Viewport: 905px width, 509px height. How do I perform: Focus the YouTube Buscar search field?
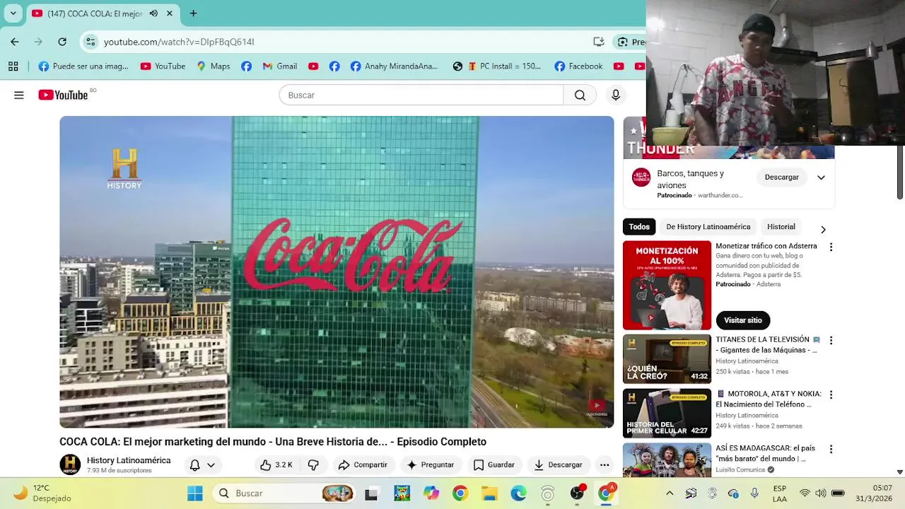[421, 95]
